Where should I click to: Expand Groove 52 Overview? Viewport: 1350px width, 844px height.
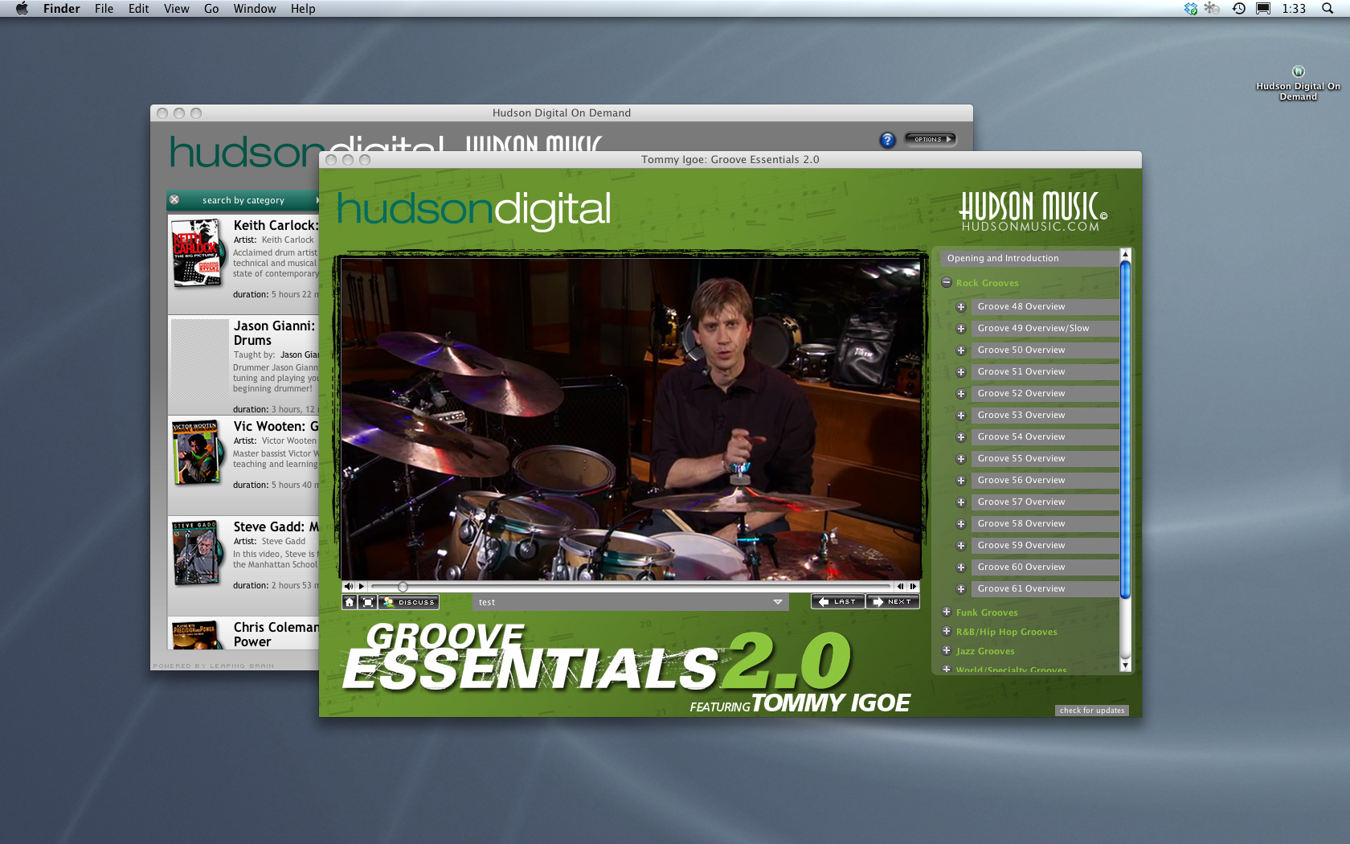point(960,394)
